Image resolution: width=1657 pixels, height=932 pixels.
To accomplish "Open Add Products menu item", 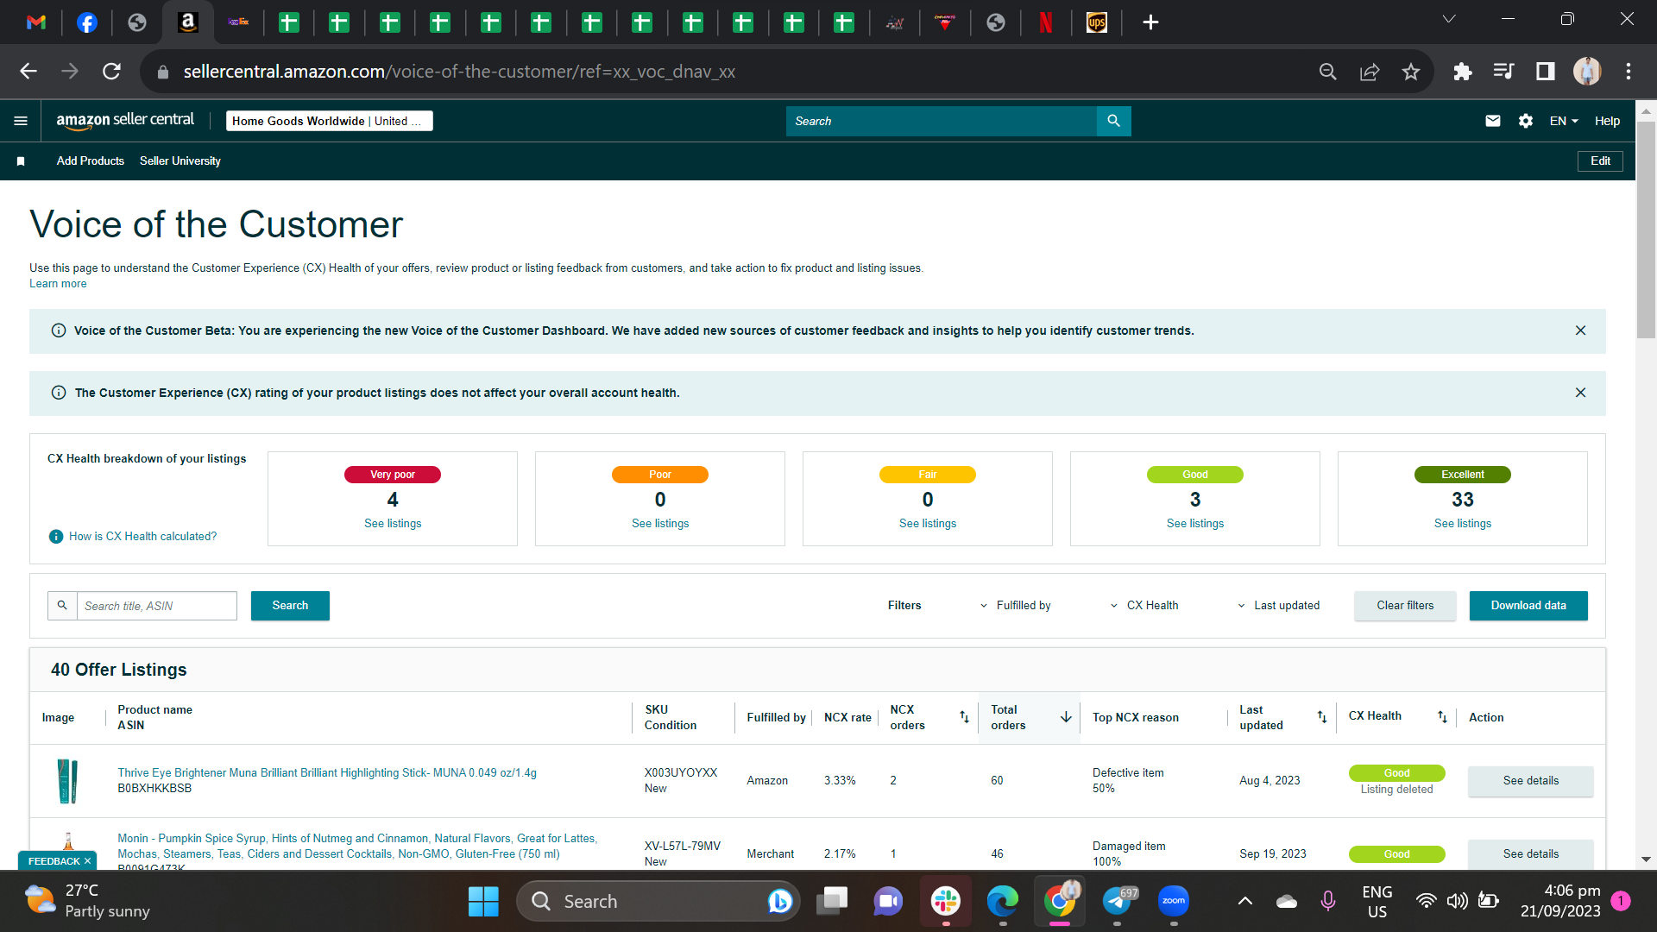I will [91, 161].
